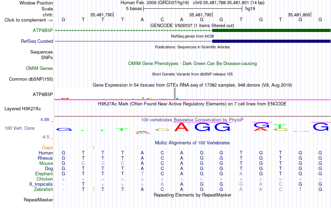The width and height of the screenshot is (331, 208).
Task: Click the Dog species row label
Action: click(49, 169)
